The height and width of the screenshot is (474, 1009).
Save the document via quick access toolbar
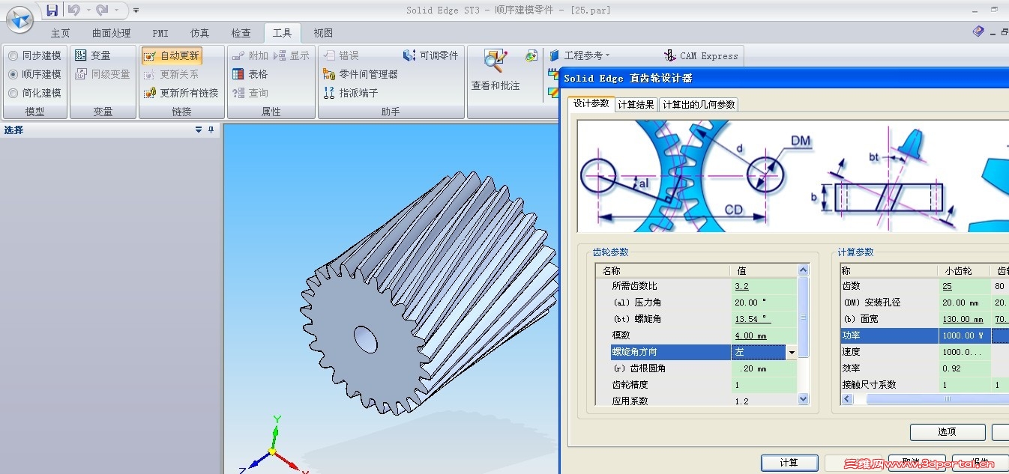pos(52,10)
